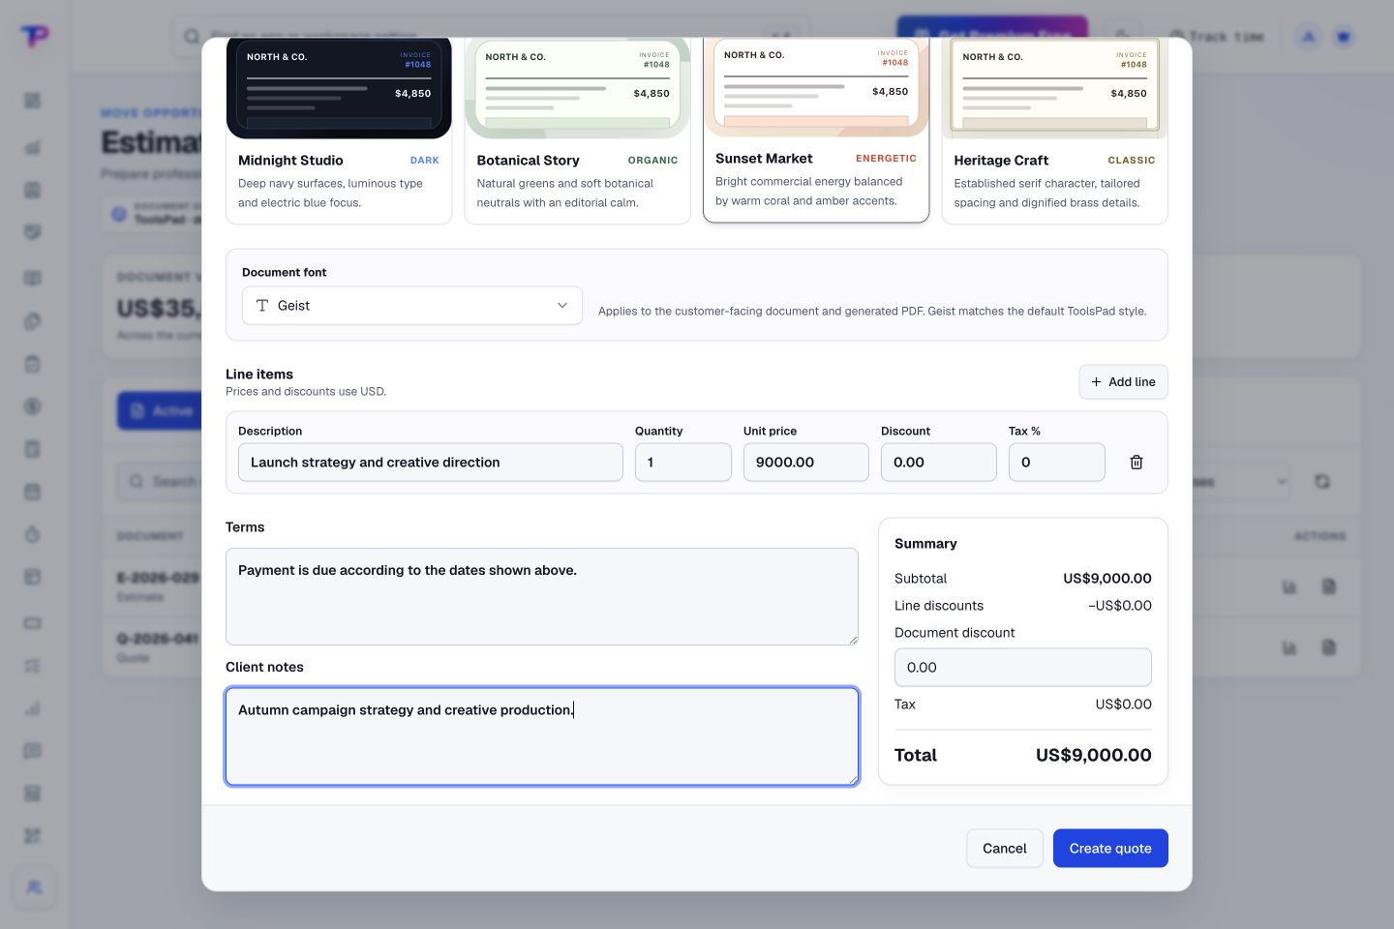Screen dimensions: 1394x929
Task: Focus the Terms text area
Action: tap(542, 597)
